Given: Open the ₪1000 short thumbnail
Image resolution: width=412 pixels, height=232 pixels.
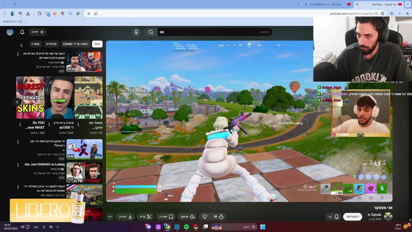Looking at the screenshot, I should click(60, 97).
